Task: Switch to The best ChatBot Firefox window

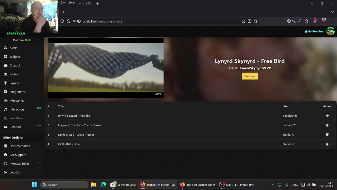Action: (197, 185)
